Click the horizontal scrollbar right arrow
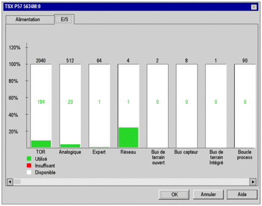The width and height of the screenshot is (262, 206). click(x=253, y=182)
